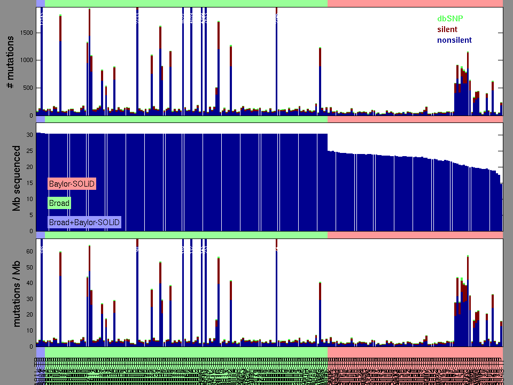Viewport: 513px width, 385px height.
Task: Click the 1500 tick on mutations axis
Action: point(26,33)
